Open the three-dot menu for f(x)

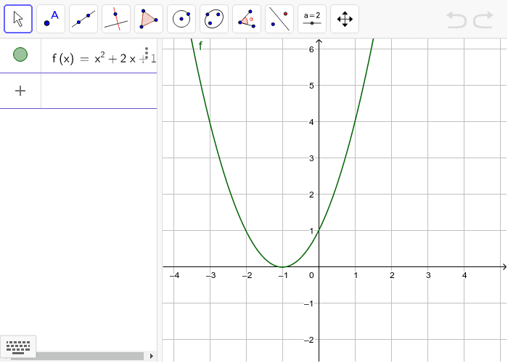pyautogui.click(x=147, y=53)
